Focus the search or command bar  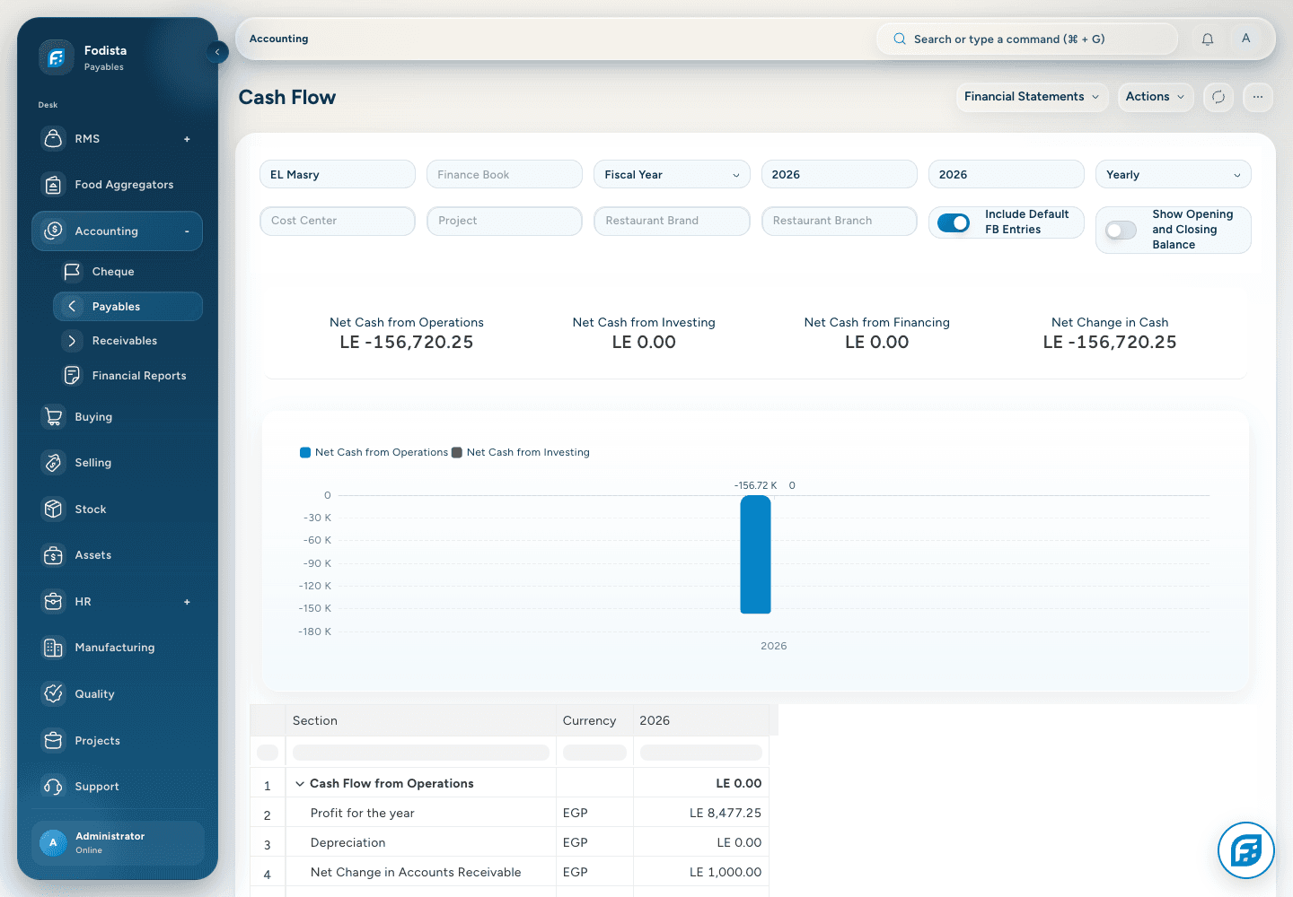click(x=1026, y=39)
